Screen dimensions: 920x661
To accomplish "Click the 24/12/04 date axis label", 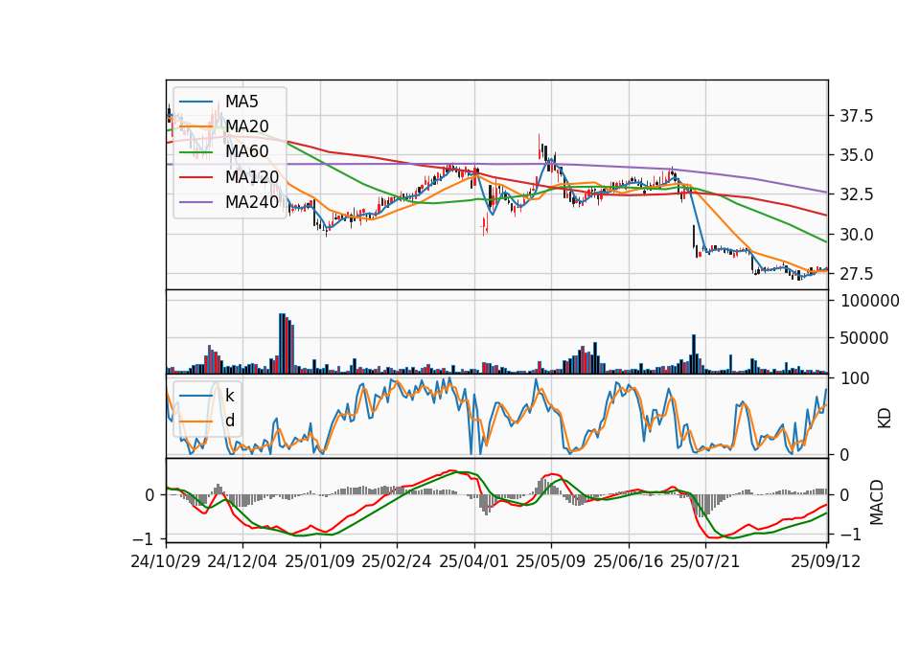I will pos(242,561).
